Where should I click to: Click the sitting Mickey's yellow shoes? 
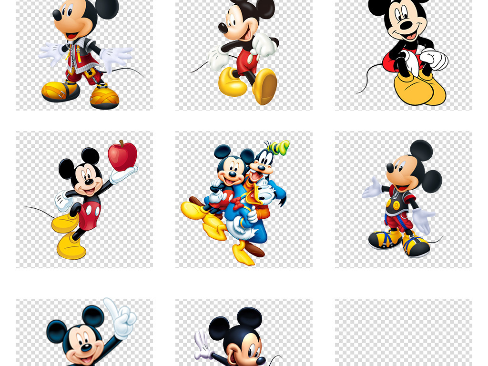pyautogui.click(x=419, y=90)
